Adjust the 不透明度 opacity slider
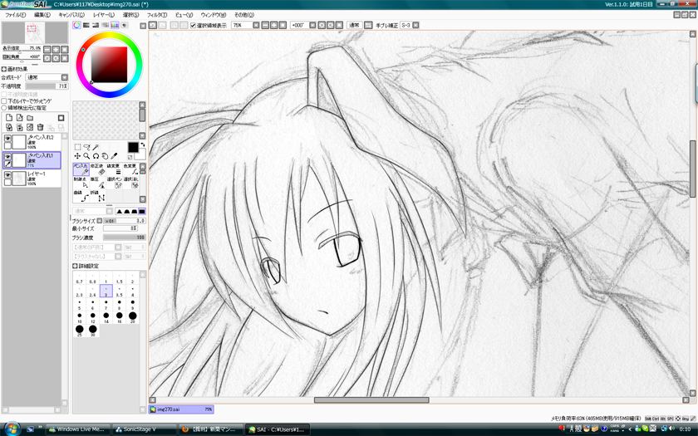 pyautogui.click(x=47, y=86)
